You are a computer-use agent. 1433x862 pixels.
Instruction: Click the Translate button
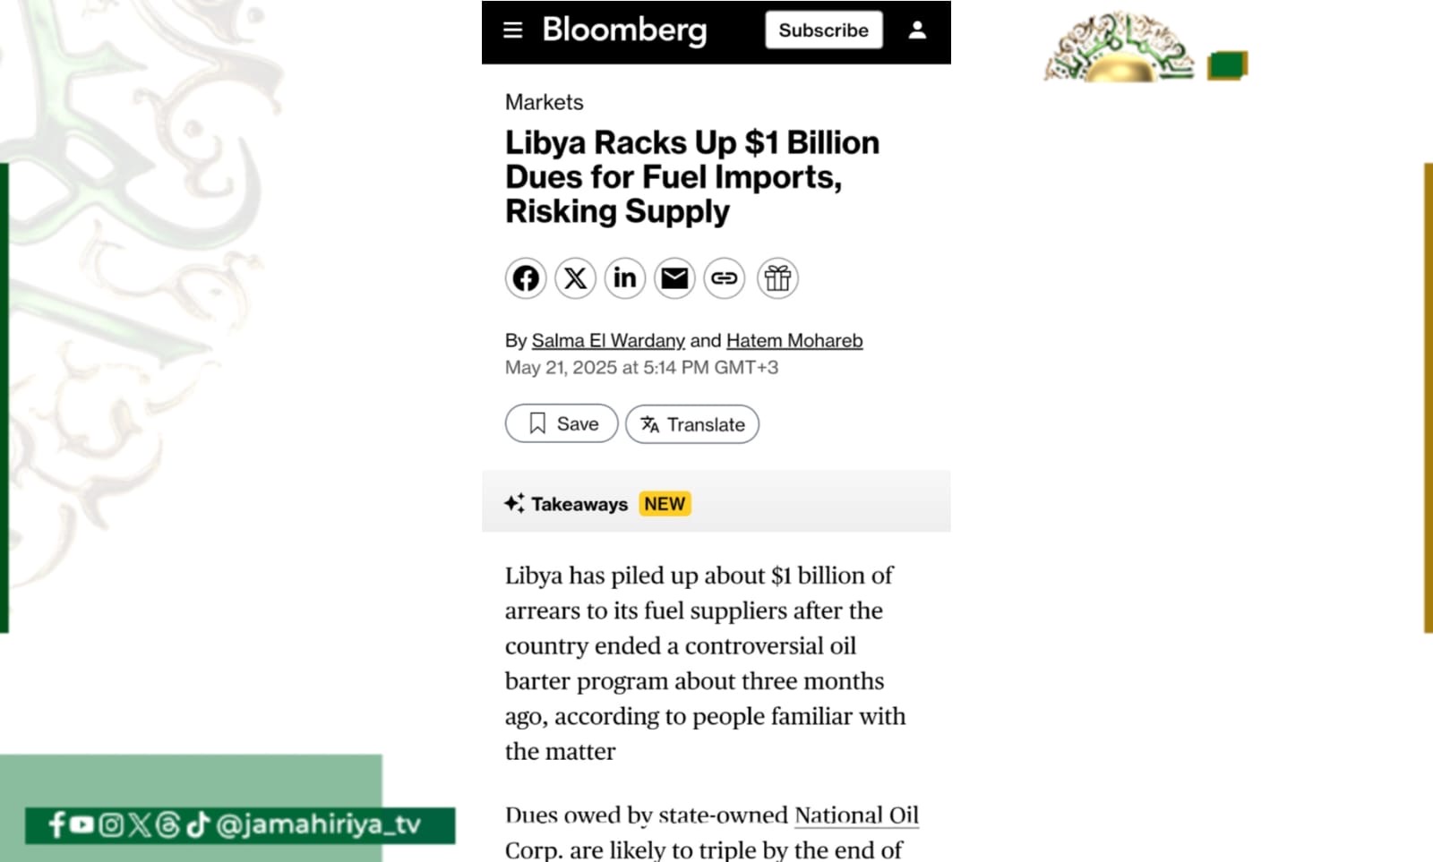click(x=692, y=424)
